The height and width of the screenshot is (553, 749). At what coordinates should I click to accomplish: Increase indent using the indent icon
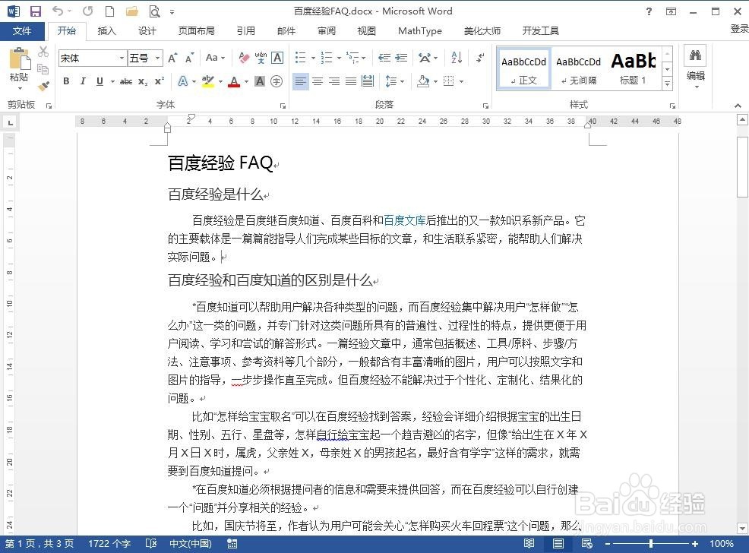tap(402, 57)
